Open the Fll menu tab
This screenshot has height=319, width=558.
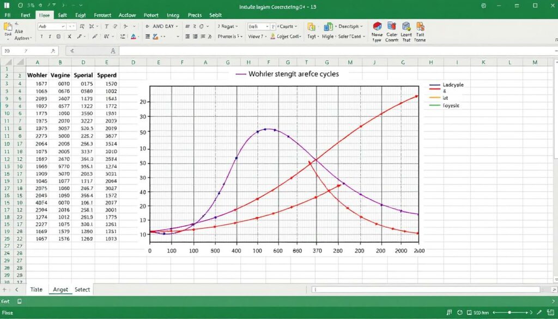(7, 15)
